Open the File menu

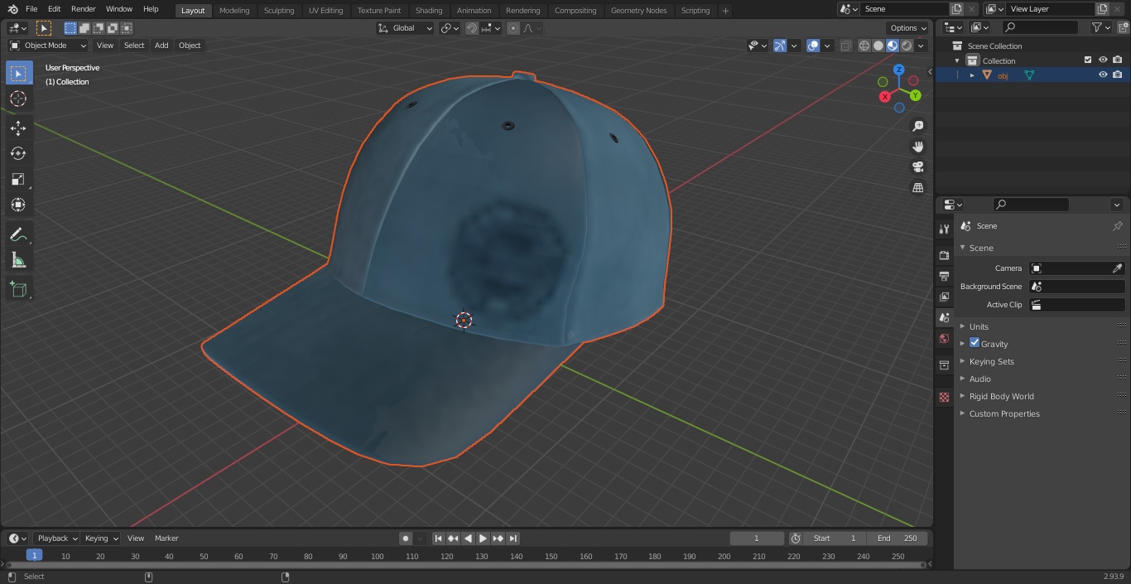point(31,9)
